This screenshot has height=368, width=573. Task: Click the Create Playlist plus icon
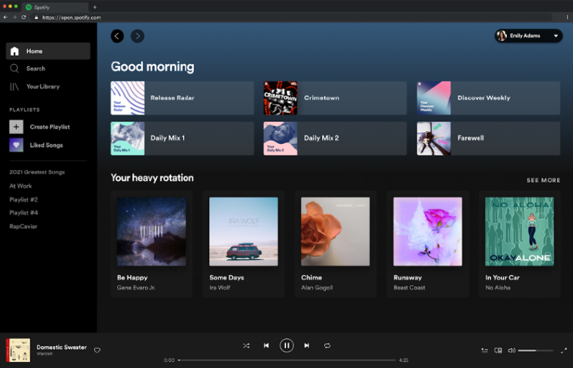click(x=16, y=127)
